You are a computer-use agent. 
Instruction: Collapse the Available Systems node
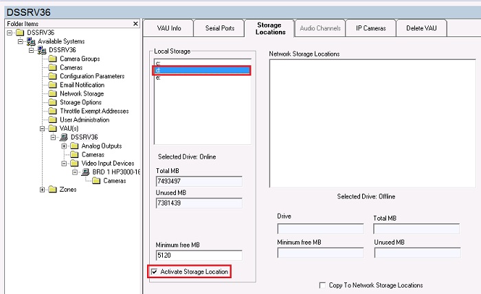pyautogui.click(x=20, y=41)
